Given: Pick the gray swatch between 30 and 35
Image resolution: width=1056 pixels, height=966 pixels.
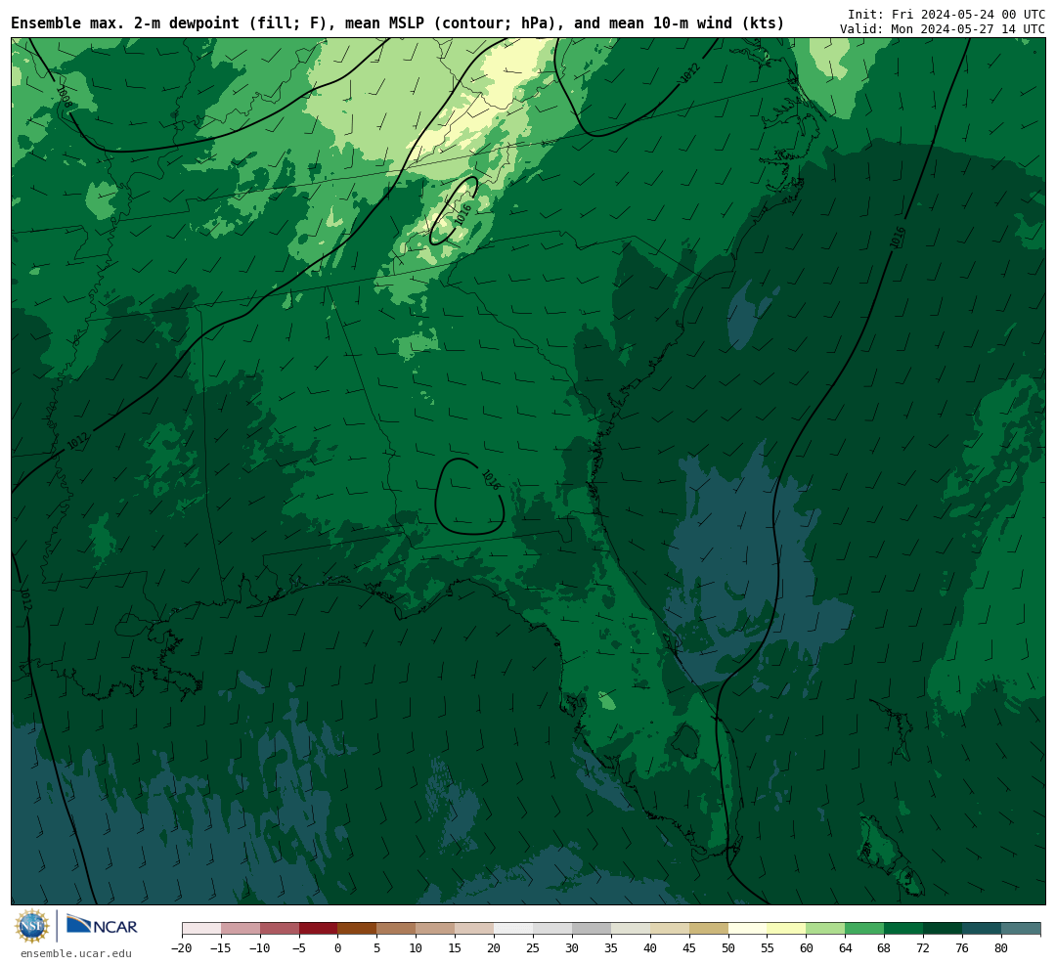Looking at the screenshot, I should [592, 929].
